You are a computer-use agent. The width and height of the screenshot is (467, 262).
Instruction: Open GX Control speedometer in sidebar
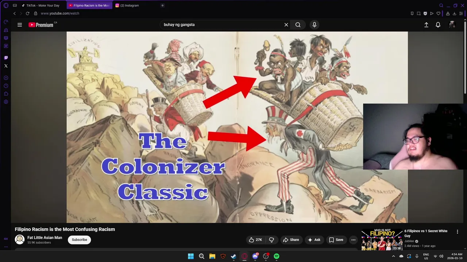tap(6, 22)
